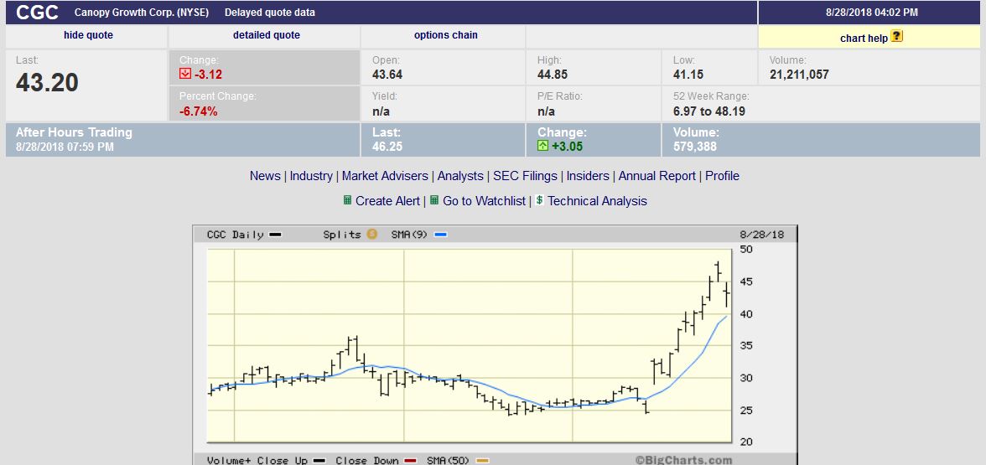Click the green up arrow beside +3.05
This screenshot has width=986, height=465.
coord(543,147)
